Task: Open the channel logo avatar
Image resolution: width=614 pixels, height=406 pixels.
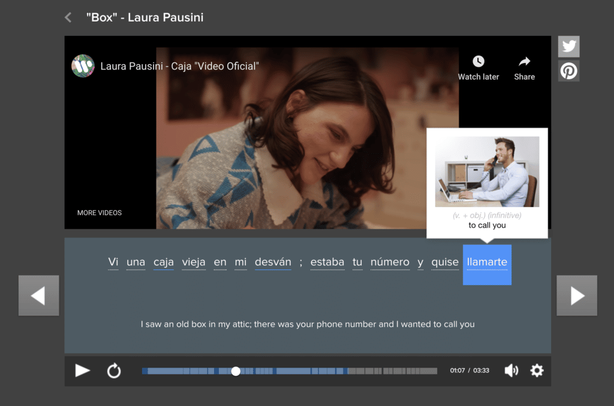Action: point(83,66)
